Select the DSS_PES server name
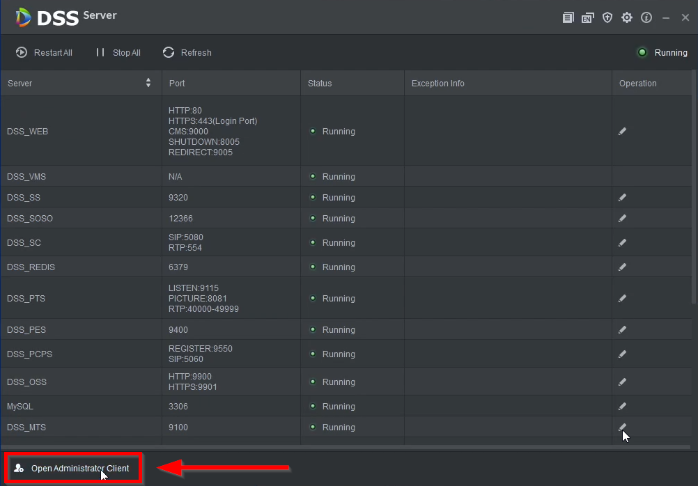This screenshot has width=698, height=486. click(x=26, y=330)
